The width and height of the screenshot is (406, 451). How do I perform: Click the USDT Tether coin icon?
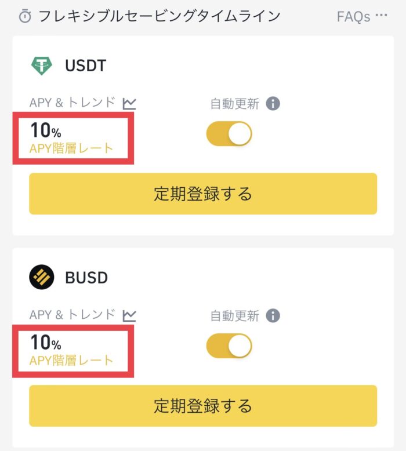42,66
